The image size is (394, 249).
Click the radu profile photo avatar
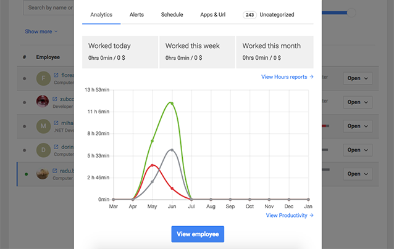click(x=43, y=174)
